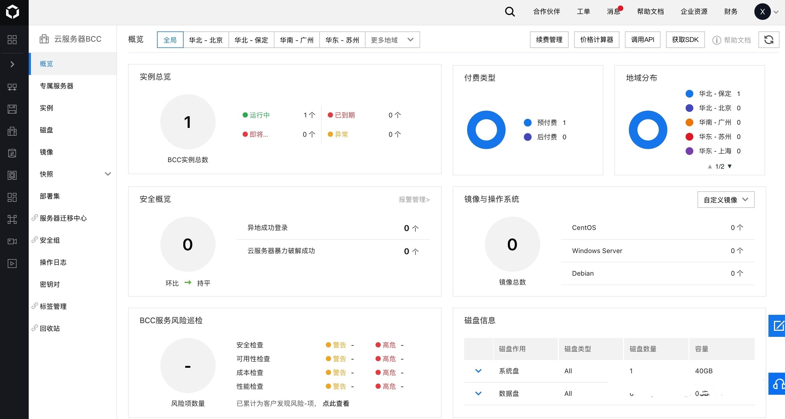This screenshot has width=785, height=419.
Task: Open 部署集 in the sidebar
Action: coord(73,196)
